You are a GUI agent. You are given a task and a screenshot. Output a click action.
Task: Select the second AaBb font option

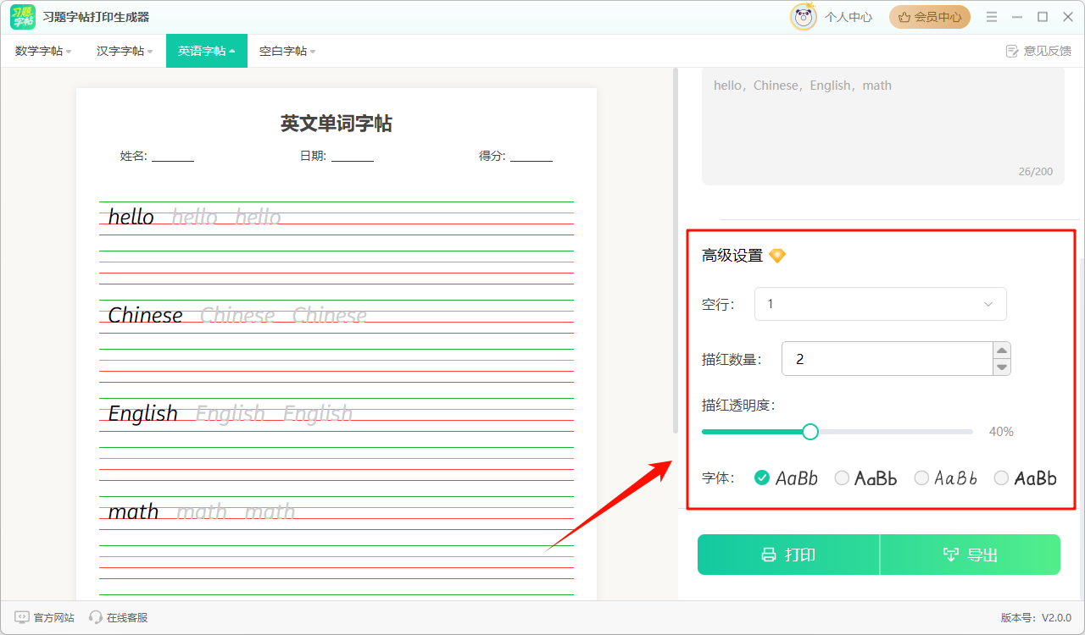coord(842,478)
